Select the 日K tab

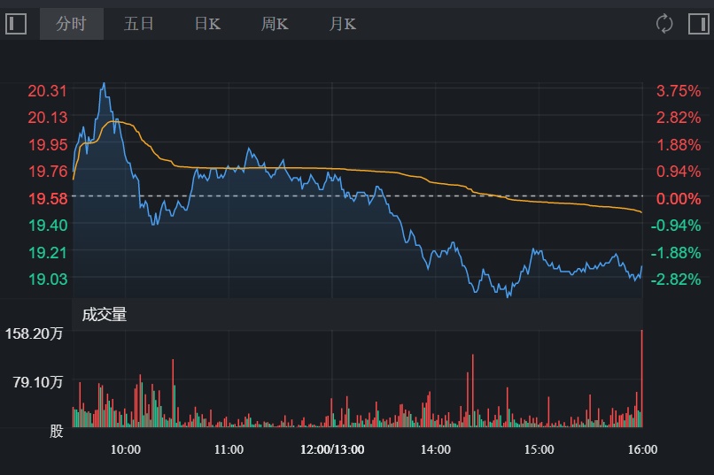[207, 24]
